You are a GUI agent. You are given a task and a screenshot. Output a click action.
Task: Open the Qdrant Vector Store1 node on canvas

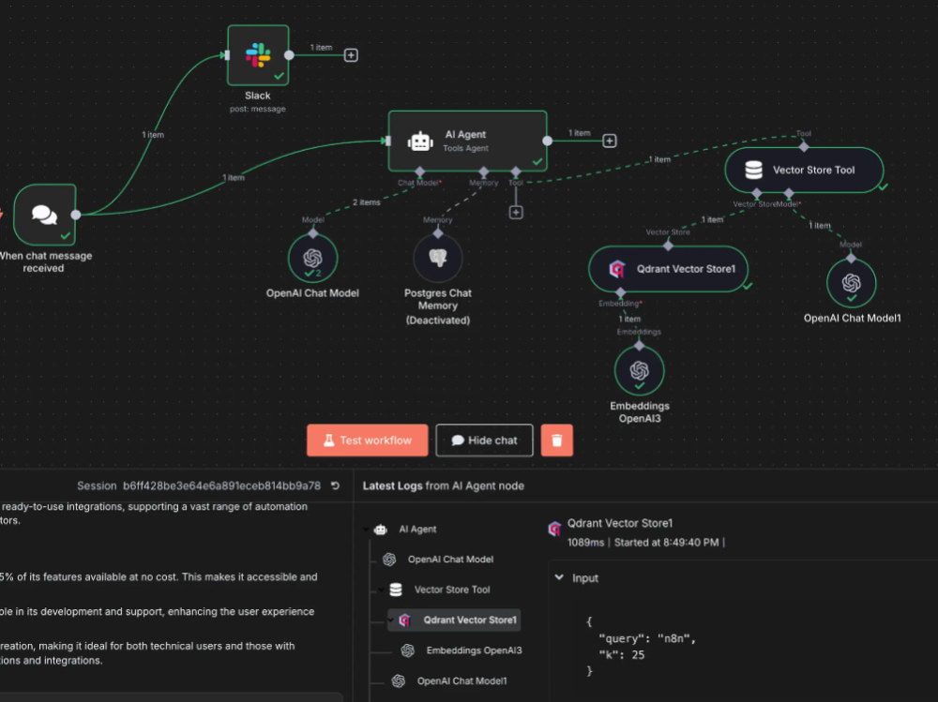coord(668,269)
